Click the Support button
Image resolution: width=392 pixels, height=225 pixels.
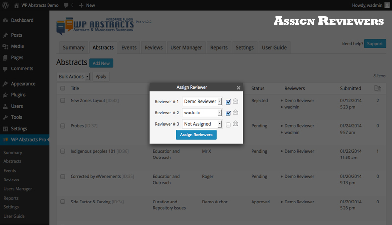point(375,44)
